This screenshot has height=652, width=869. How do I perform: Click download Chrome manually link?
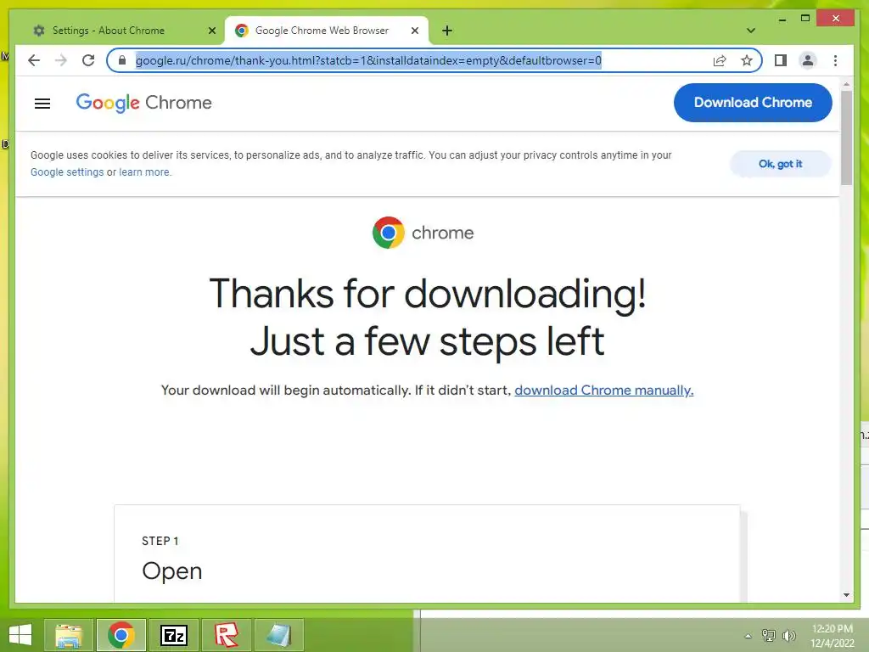[604, 391]
